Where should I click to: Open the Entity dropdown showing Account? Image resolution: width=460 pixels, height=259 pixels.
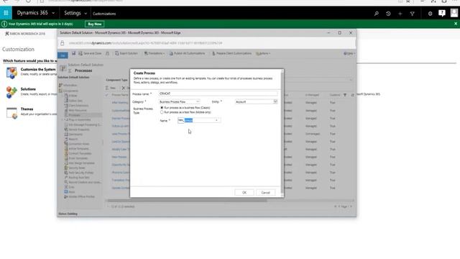click(x=256, y=101)
